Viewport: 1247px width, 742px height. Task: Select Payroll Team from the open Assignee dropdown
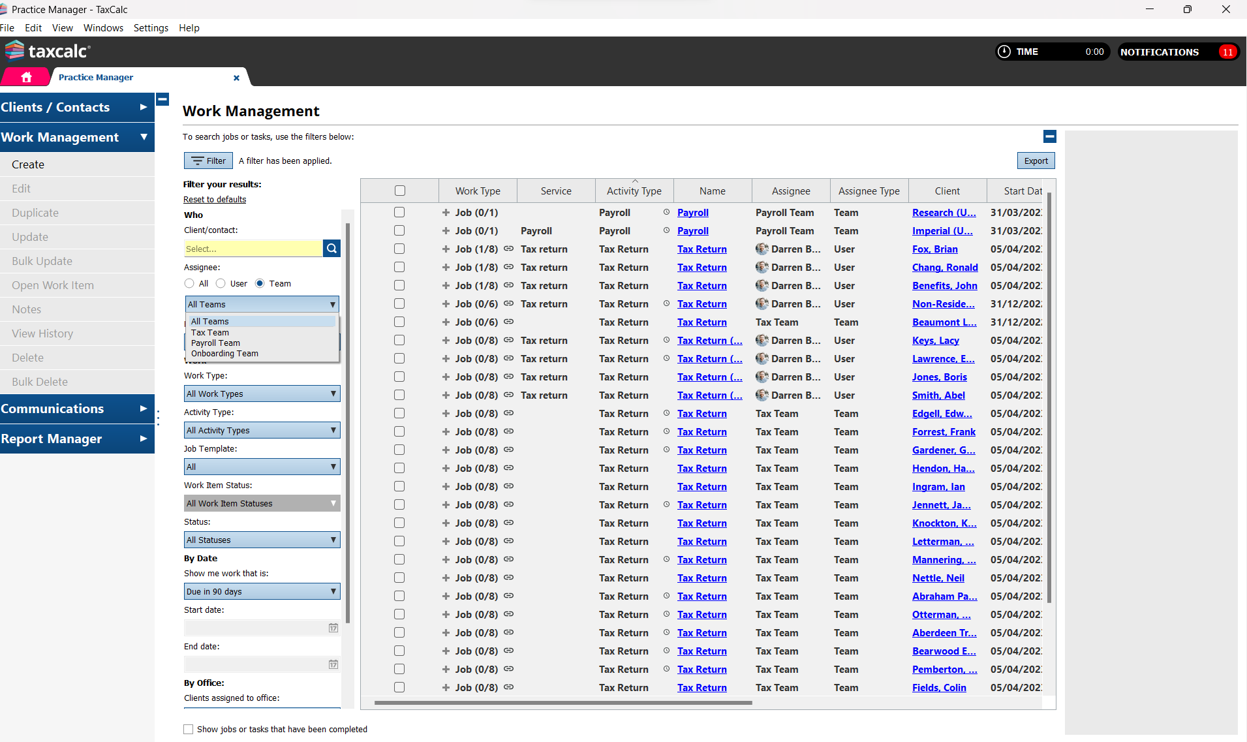coord(215,343)
